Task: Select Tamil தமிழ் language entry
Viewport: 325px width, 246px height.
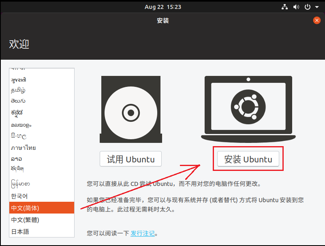Action: point(42,90)
